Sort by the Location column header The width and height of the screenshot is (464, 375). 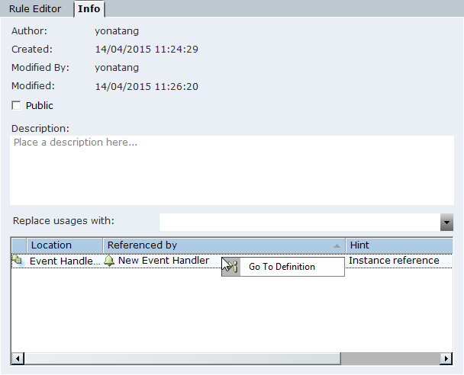coord(65,245)
